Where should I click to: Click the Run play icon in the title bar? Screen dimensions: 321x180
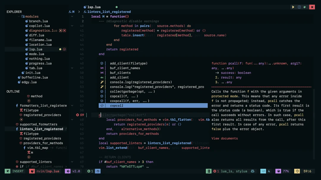293,7
